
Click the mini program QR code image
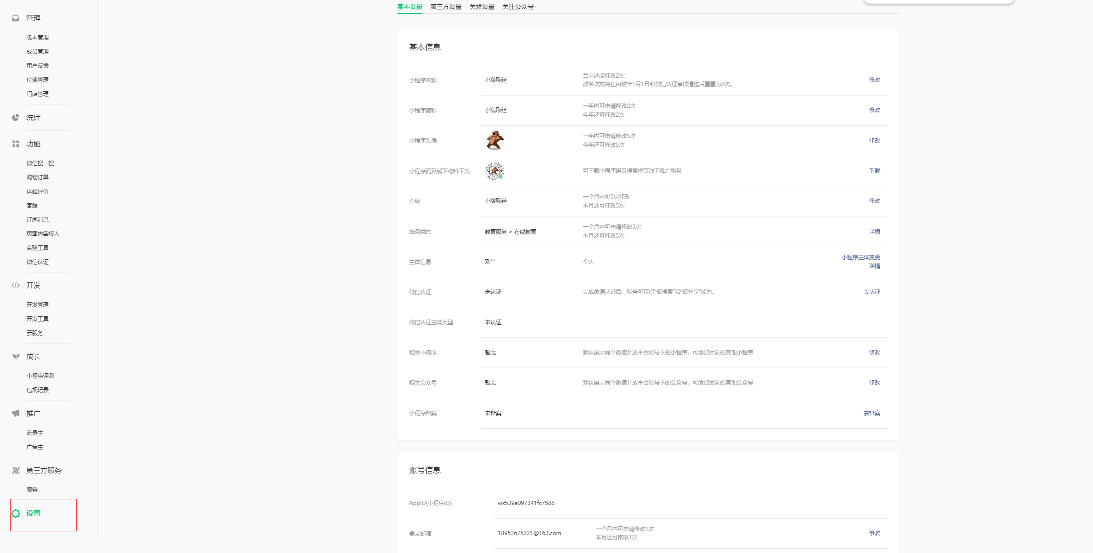point(494,171)
